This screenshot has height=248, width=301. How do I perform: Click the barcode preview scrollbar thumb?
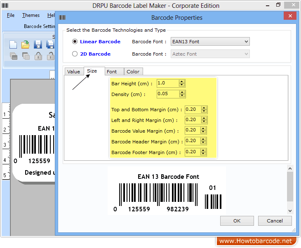click(290, 187)
